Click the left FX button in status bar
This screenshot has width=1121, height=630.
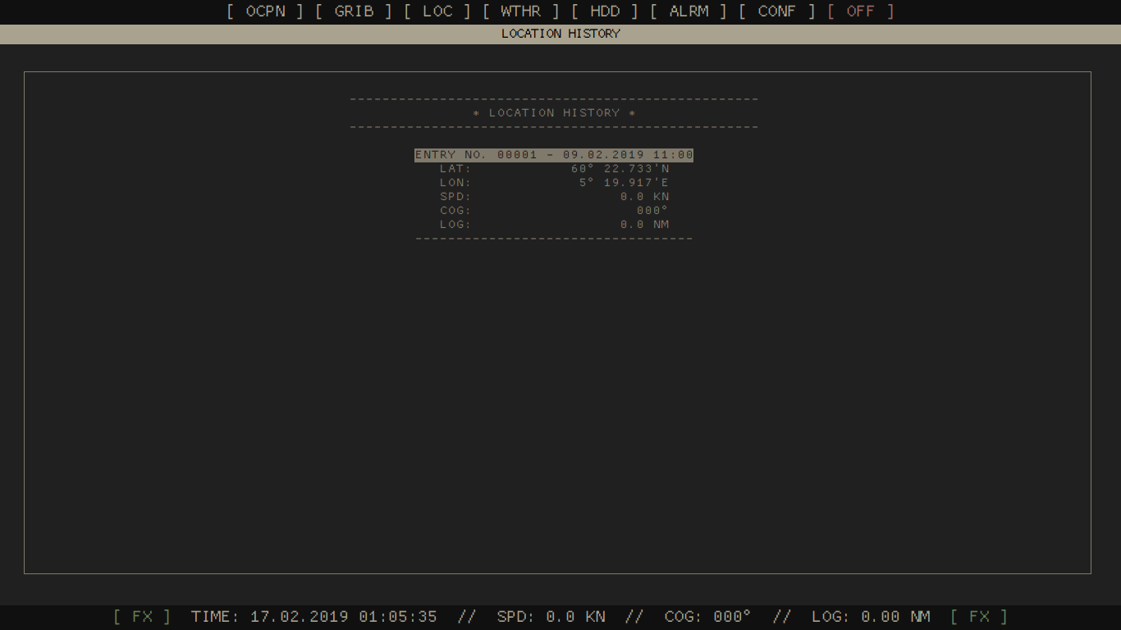142,617
